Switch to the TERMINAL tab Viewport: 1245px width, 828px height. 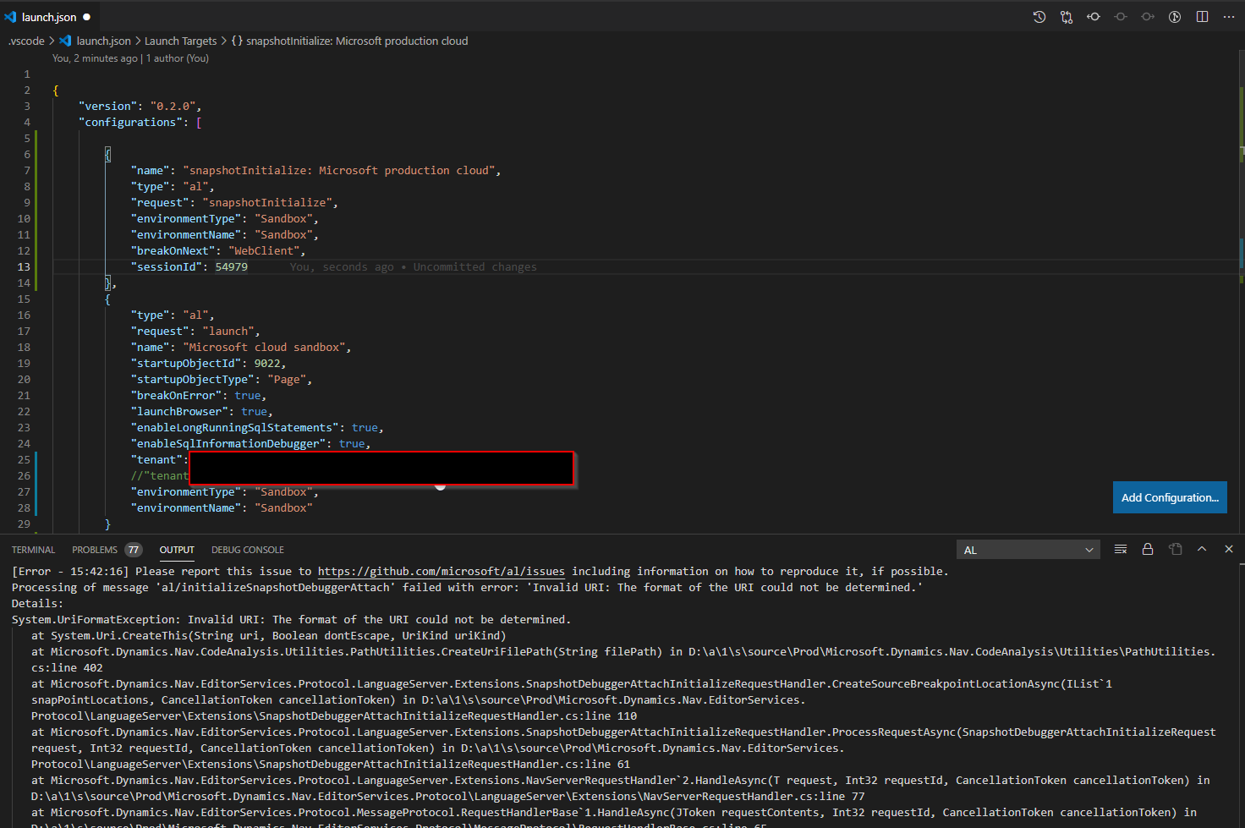33,550
